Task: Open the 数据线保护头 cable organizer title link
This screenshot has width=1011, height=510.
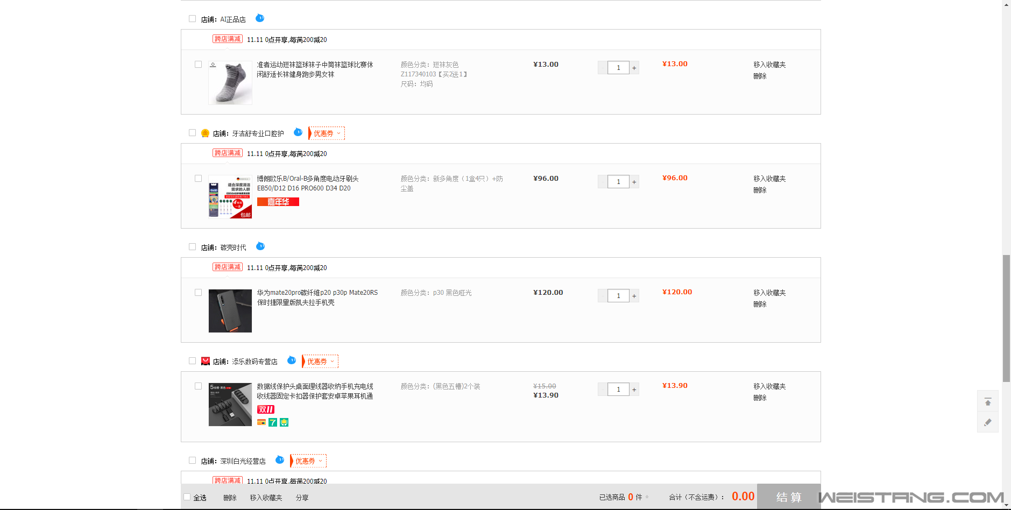Action: (315, 391)
